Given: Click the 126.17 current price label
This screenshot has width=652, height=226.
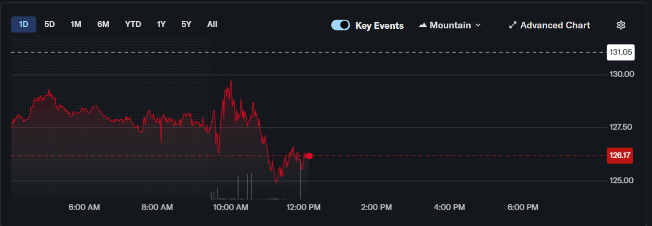Looking at the screenshot, I should pos(620,156).
